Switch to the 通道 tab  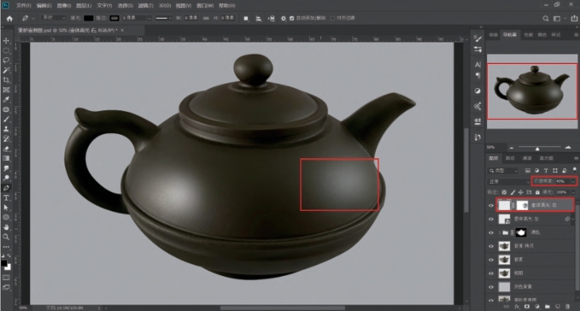coord(527,158)
